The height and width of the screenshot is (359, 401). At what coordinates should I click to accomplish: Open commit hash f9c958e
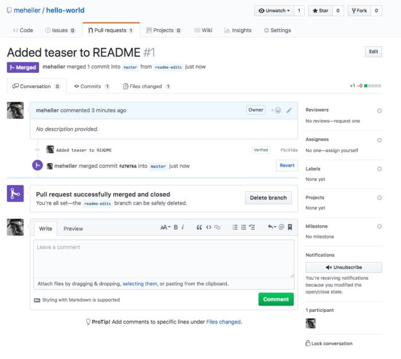point(289,150)
